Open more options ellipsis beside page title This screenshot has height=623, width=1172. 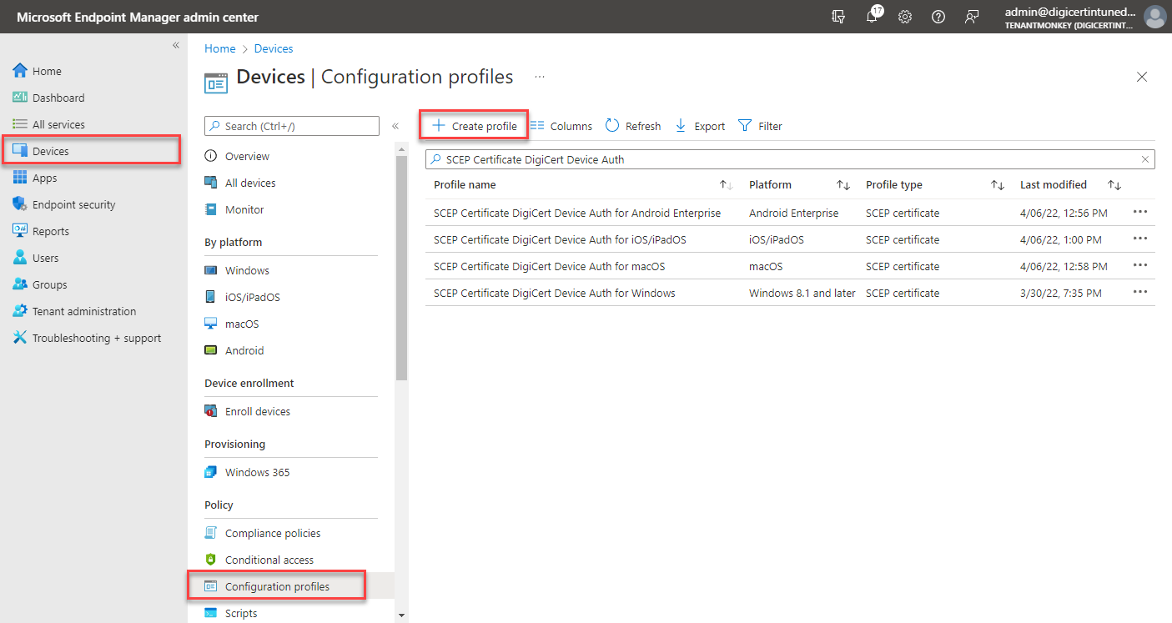540,77
